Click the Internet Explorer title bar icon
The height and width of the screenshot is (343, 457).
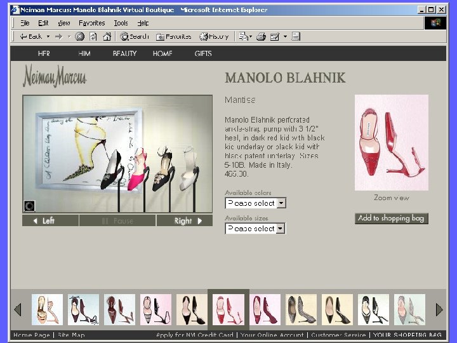click(x=15, y=10)
